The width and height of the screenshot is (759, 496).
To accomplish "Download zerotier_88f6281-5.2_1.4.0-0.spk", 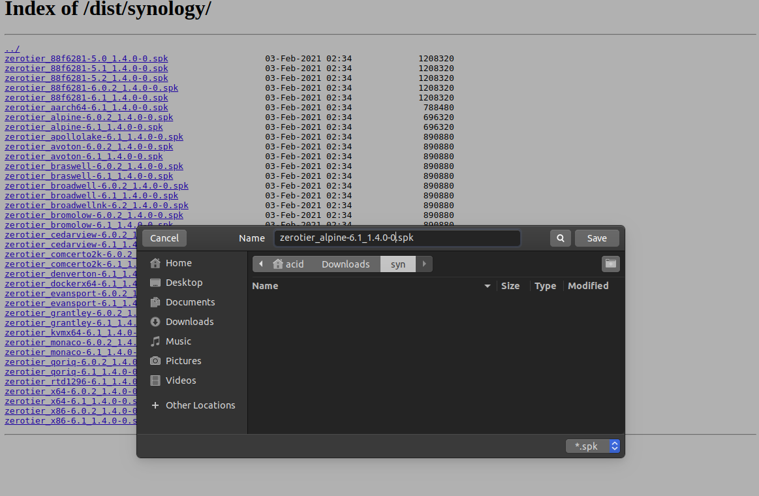I will tap(86, 78).
